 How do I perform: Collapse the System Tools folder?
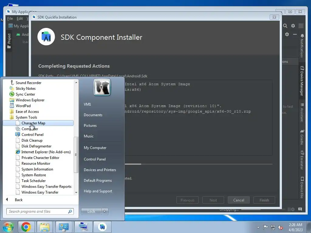click(x=26, y=117)
